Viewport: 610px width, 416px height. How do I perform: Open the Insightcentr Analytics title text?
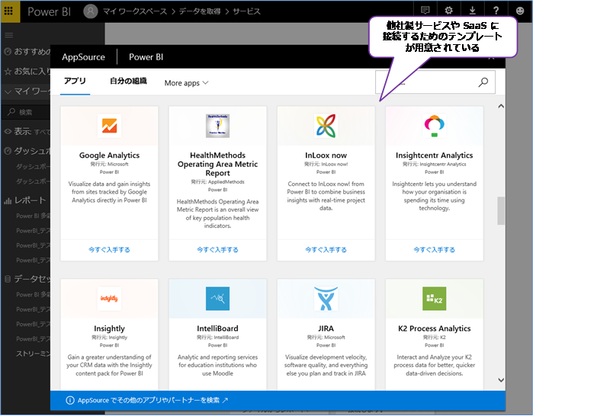[434, 155]
